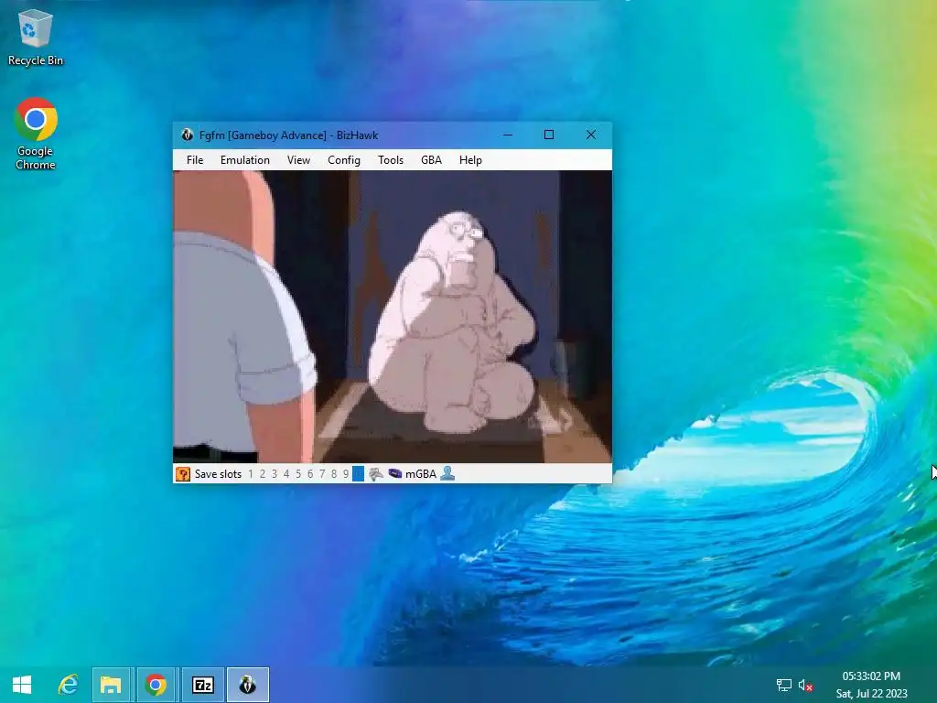Select save slot 2
The height and width of the screenshot is (703, 937).
(x=263, y=474)
